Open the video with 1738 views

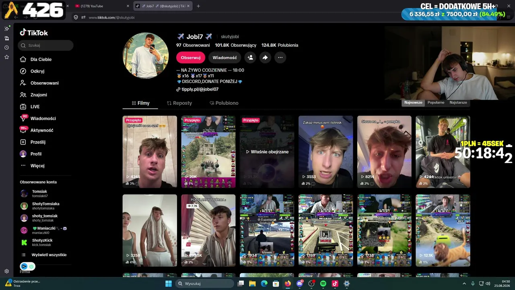[x=384, y=230]
